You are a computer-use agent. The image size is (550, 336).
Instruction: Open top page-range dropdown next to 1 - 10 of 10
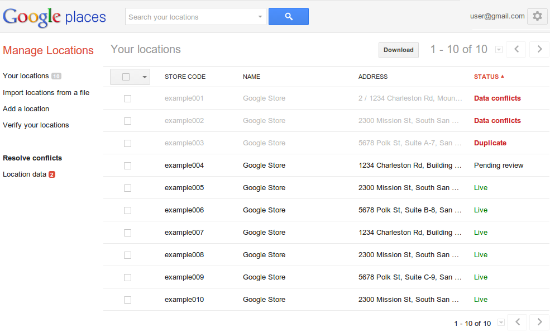(x=499, y=50)
